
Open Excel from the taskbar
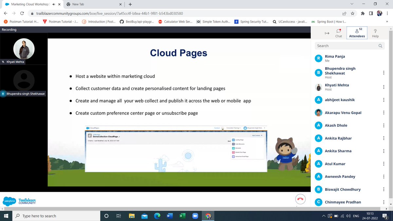tap(182, 216)
